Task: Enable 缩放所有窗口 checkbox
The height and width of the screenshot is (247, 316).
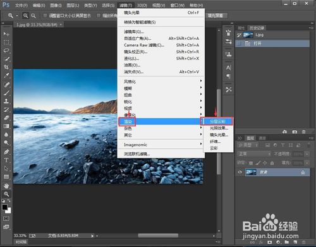Action: [99, 15]
